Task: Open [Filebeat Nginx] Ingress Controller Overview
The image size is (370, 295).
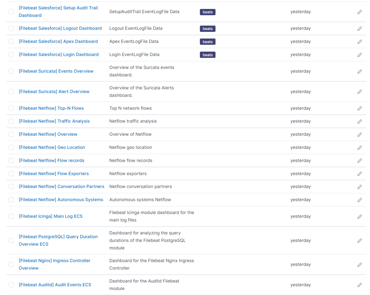Action: coord(55,264)
